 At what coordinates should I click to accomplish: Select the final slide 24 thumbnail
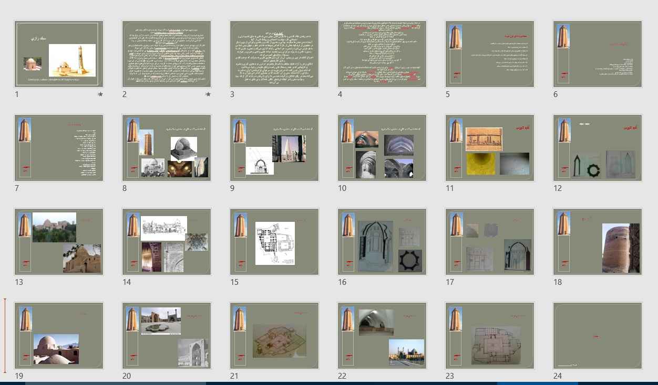[x=598, y=336]
